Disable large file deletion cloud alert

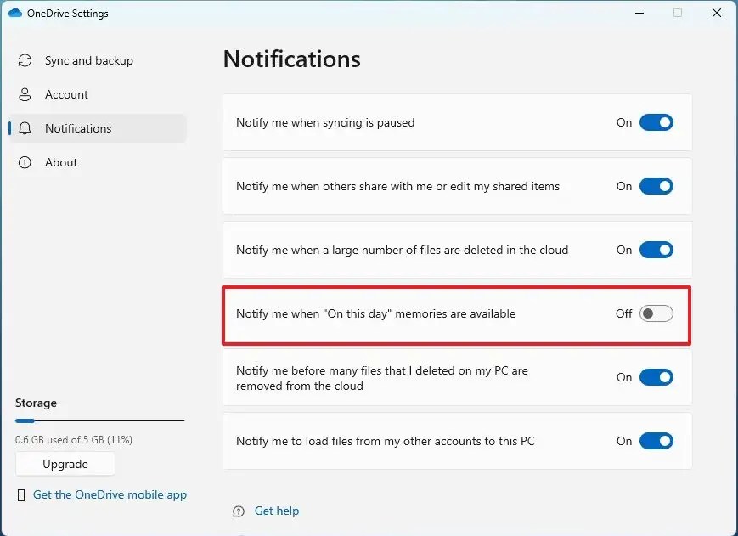[656, 250]
